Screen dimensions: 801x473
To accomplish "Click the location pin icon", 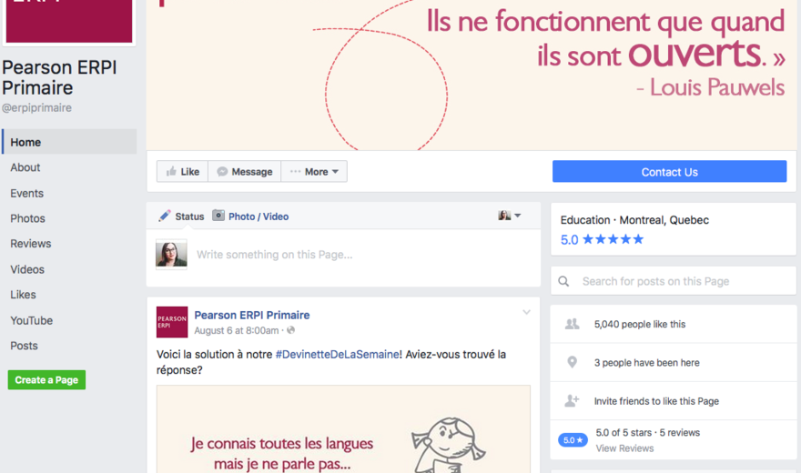I will pyautogui.click(x=573, y=362).
